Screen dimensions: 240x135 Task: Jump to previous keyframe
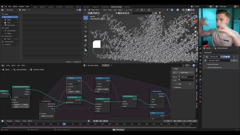(x=97, y=121)
